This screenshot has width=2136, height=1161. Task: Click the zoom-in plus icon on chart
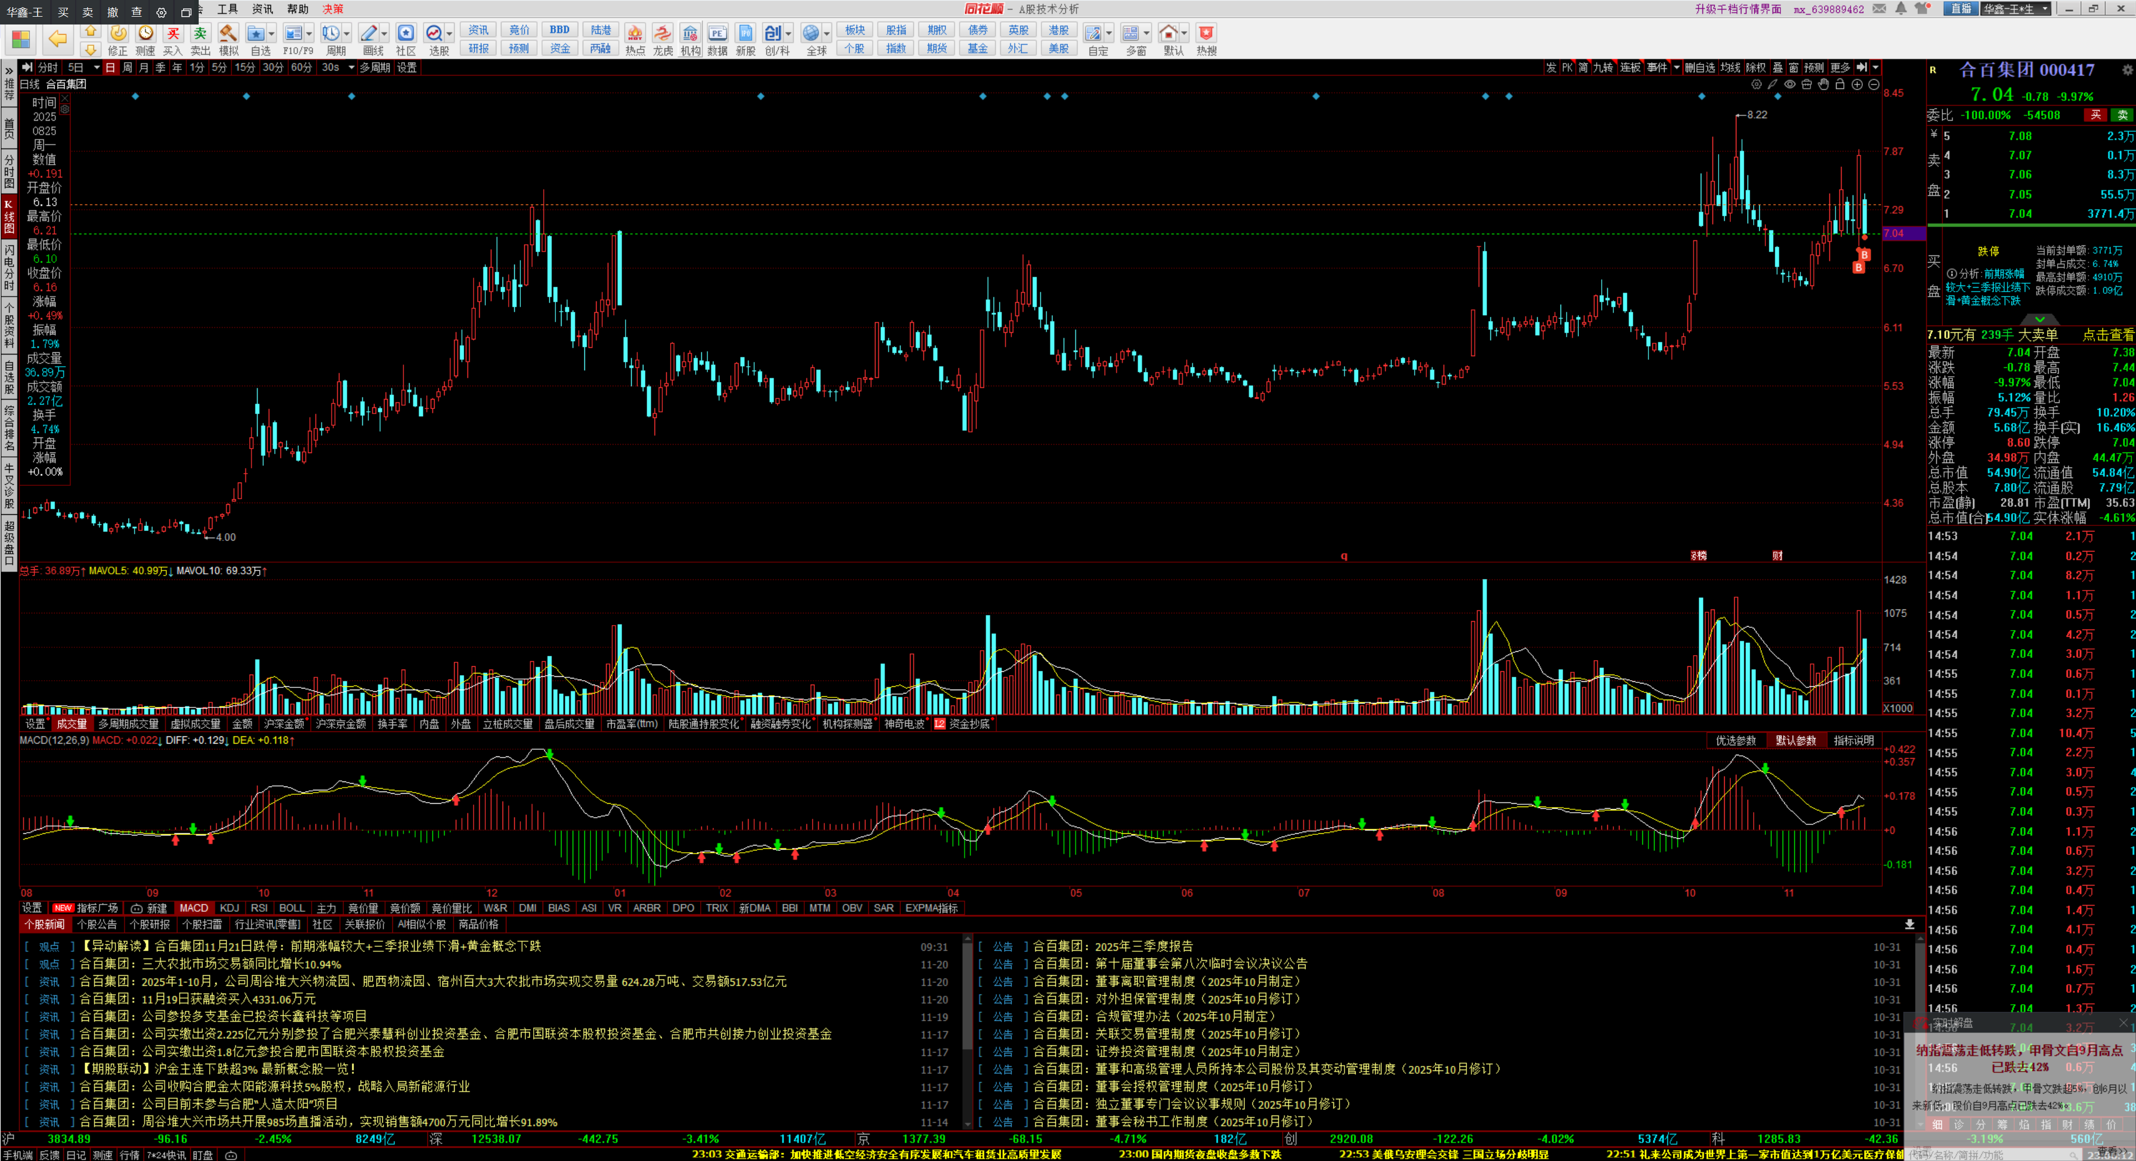[1857, 85]
